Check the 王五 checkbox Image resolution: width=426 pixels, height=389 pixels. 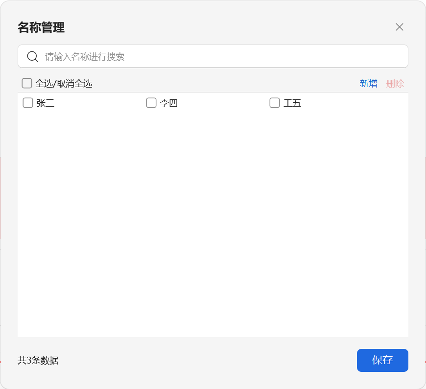(x=274, y=103)
